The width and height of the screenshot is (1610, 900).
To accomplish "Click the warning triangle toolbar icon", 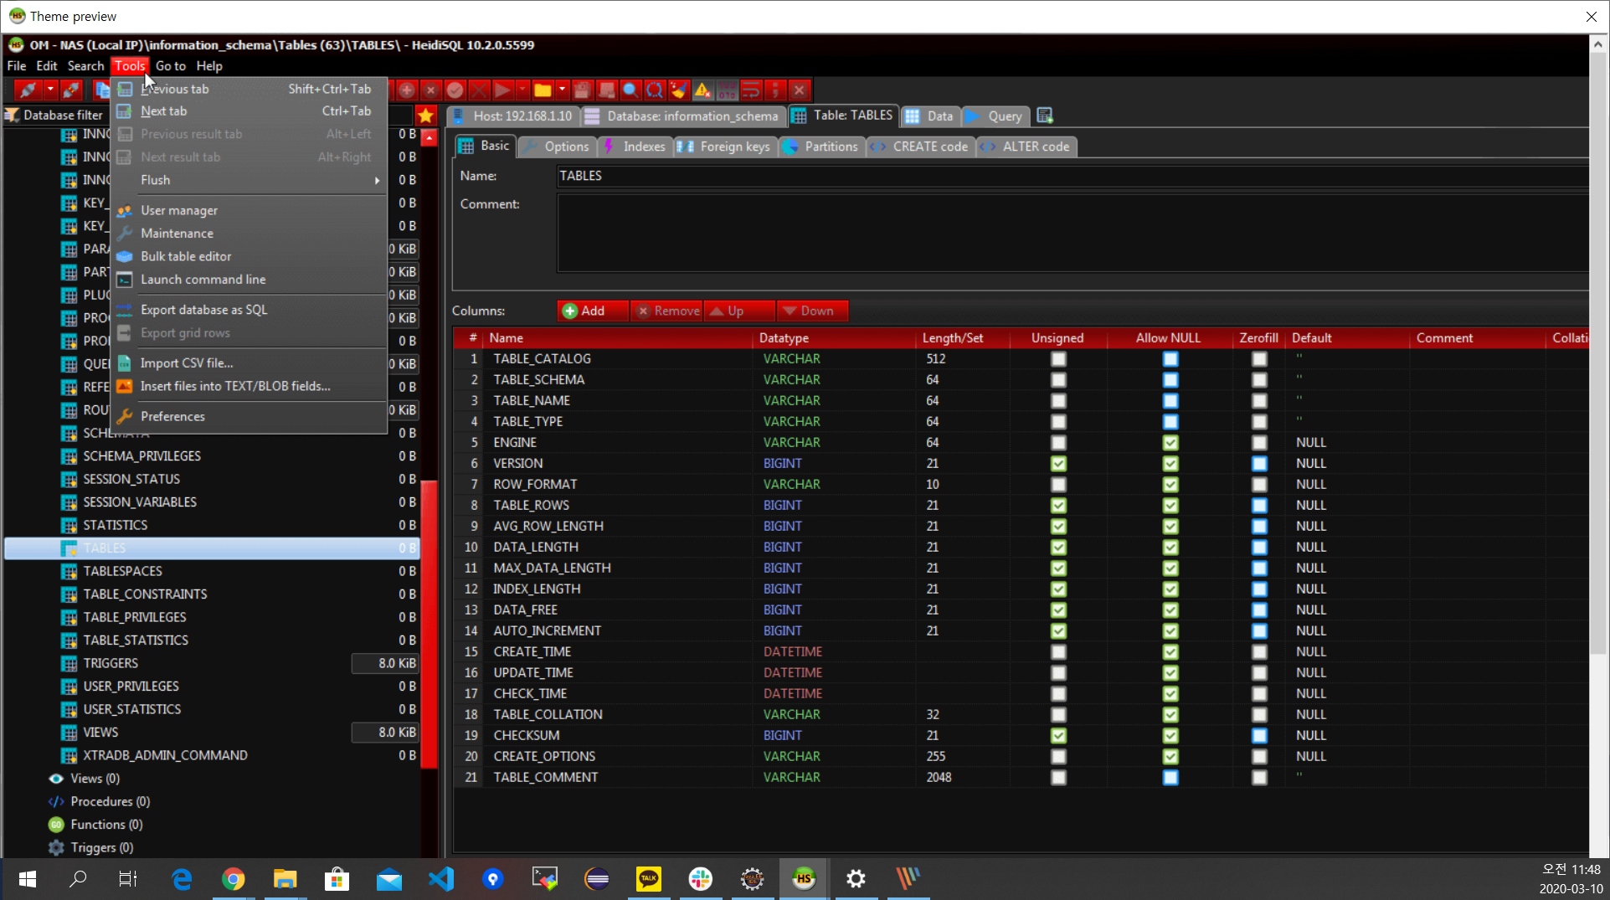I will (x=702, y=90).
